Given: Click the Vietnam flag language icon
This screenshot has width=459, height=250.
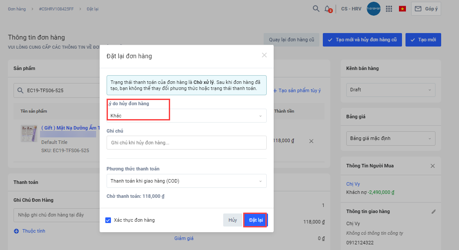Looking at the screenshot, I should pyautogui.click(x=402, y=9).
